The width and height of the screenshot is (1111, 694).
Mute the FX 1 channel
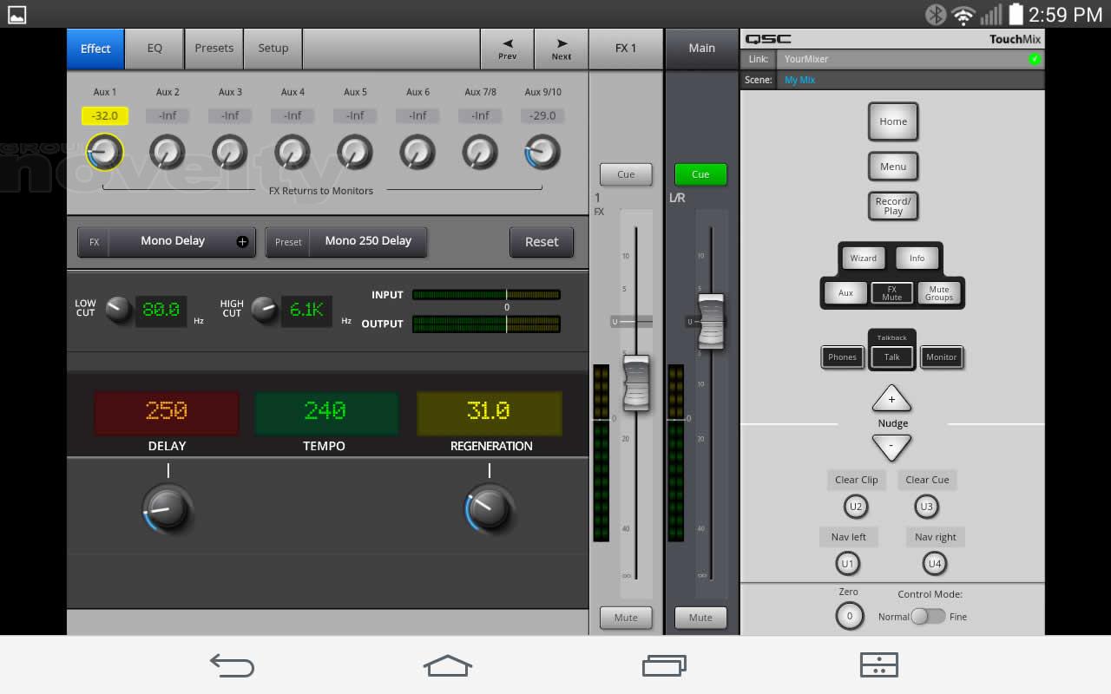(626, 618)
